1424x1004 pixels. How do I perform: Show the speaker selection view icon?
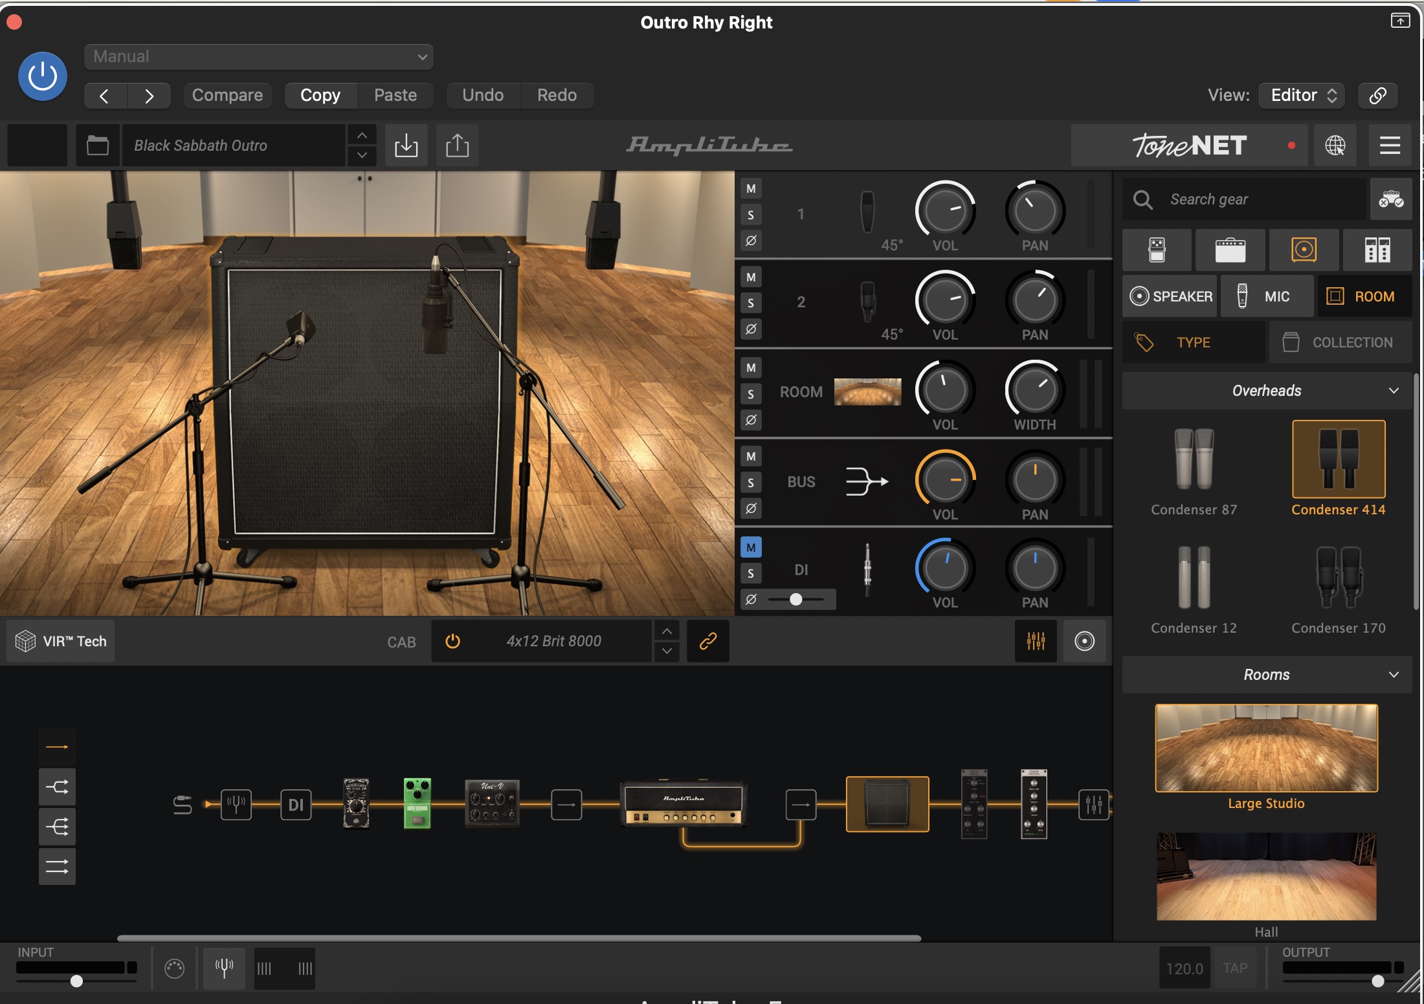1085,641
